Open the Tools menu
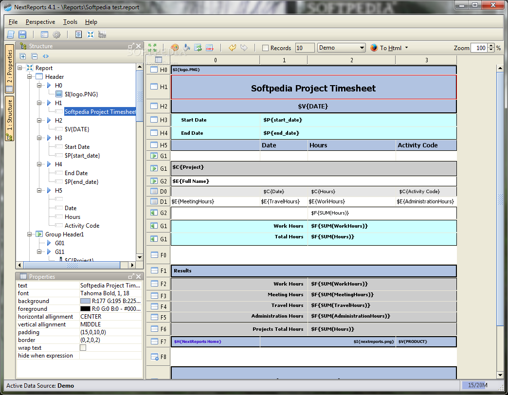508x395 pixels. click(70, 22)
